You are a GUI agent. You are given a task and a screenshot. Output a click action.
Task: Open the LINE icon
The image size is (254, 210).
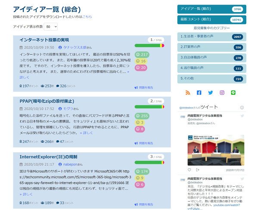233,93
